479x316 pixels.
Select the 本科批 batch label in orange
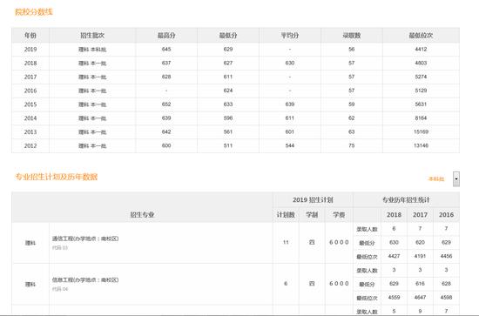tap(436, 179)
